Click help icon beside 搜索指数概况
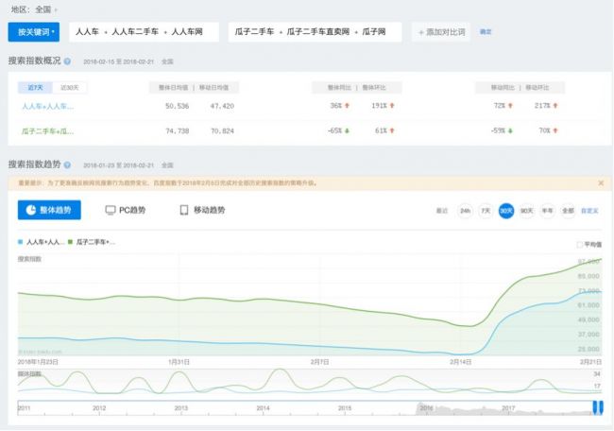 tap(67, 61)
